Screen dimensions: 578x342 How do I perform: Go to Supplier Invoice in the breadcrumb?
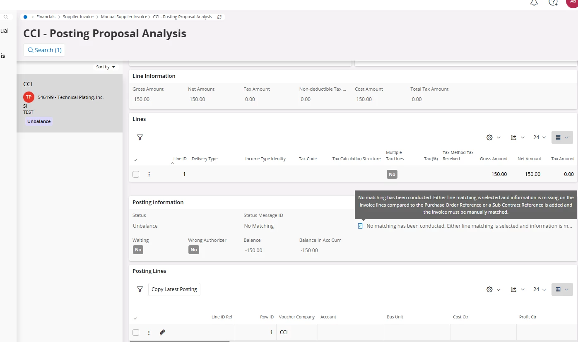click(x=78, y=17)
